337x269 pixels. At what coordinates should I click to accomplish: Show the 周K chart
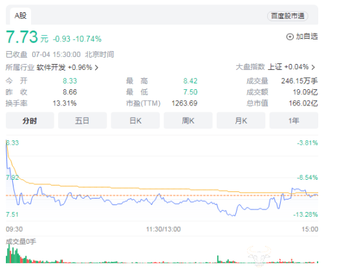(x=188, y=120)
